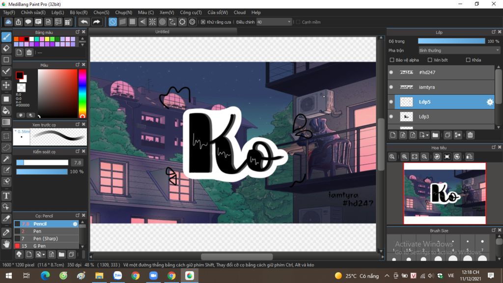Click the horizontal canvas scrollbar
The height and width of the screenshot is (283, 503).
click(237, 256)
